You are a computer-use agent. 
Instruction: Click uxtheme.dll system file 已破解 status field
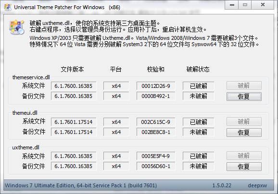click(x=198, y=156)
